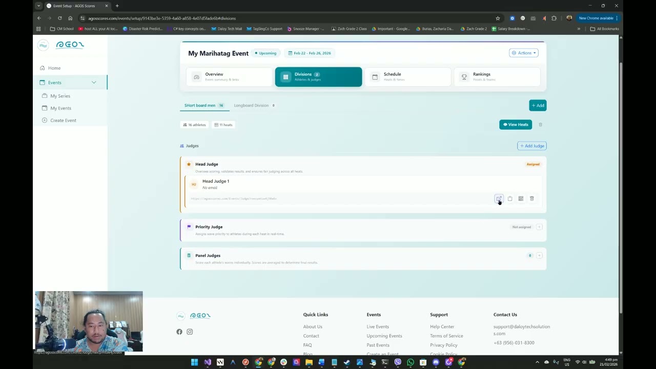Open Chrome extensions puzzle icon
656x369 pixels.
point(554,18)
